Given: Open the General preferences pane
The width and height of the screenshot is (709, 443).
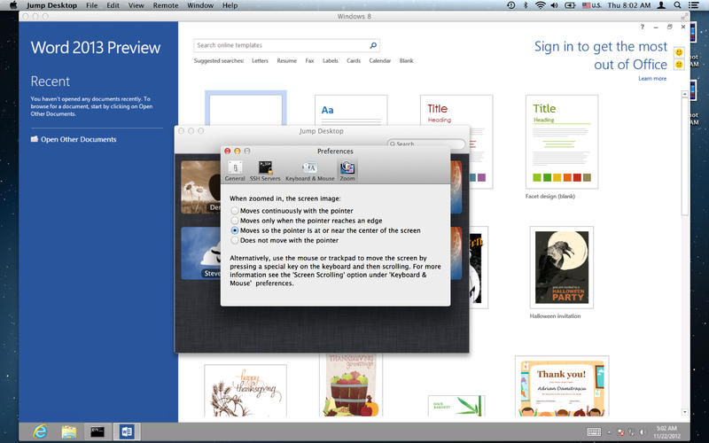Looking at the screenshot, I should pyautogui.click(x=235, y=171).
